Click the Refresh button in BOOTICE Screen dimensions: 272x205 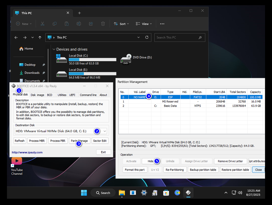pyautogui.click(x=19, y=141)
